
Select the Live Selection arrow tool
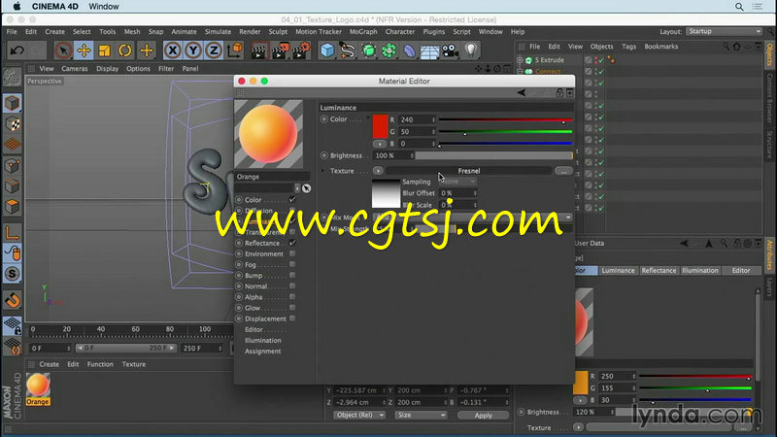pos(63,50)
